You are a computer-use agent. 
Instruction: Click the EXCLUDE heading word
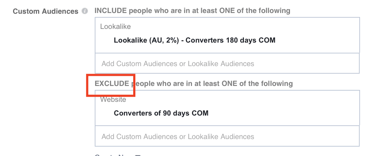pos(112,83)
